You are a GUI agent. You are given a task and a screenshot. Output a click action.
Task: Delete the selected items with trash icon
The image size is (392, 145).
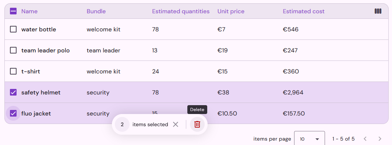[x=197, y=124]
